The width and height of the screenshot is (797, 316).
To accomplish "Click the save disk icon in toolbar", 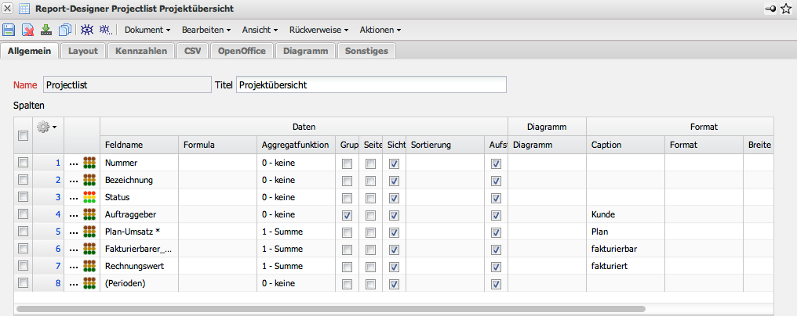I will (x=9, y=30).
